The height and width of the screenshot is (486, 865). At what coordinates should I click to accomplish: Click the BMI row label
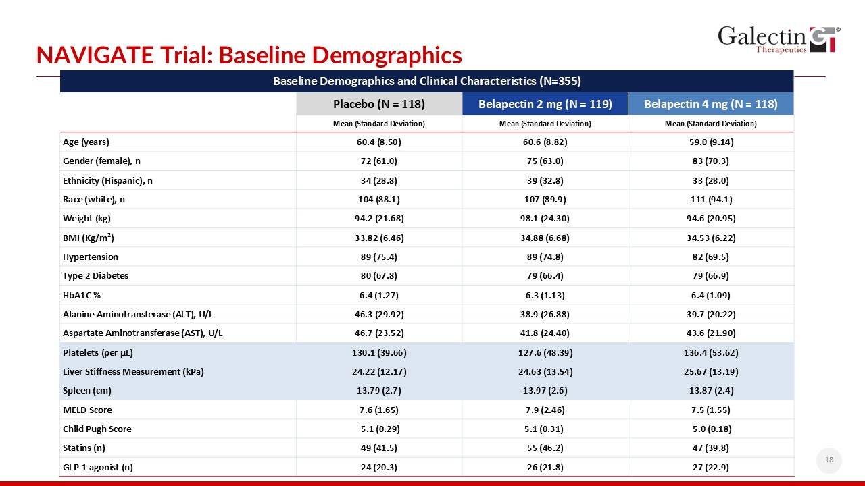pos(88,238)
